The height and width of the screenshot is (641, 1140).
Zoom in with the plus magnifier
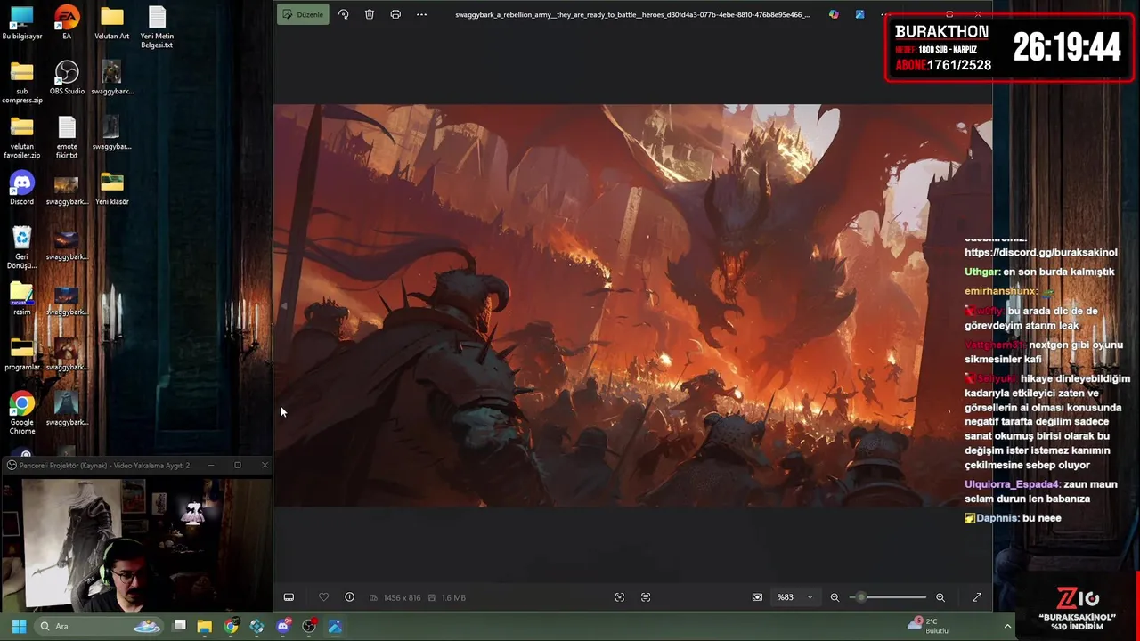[940, 597]
